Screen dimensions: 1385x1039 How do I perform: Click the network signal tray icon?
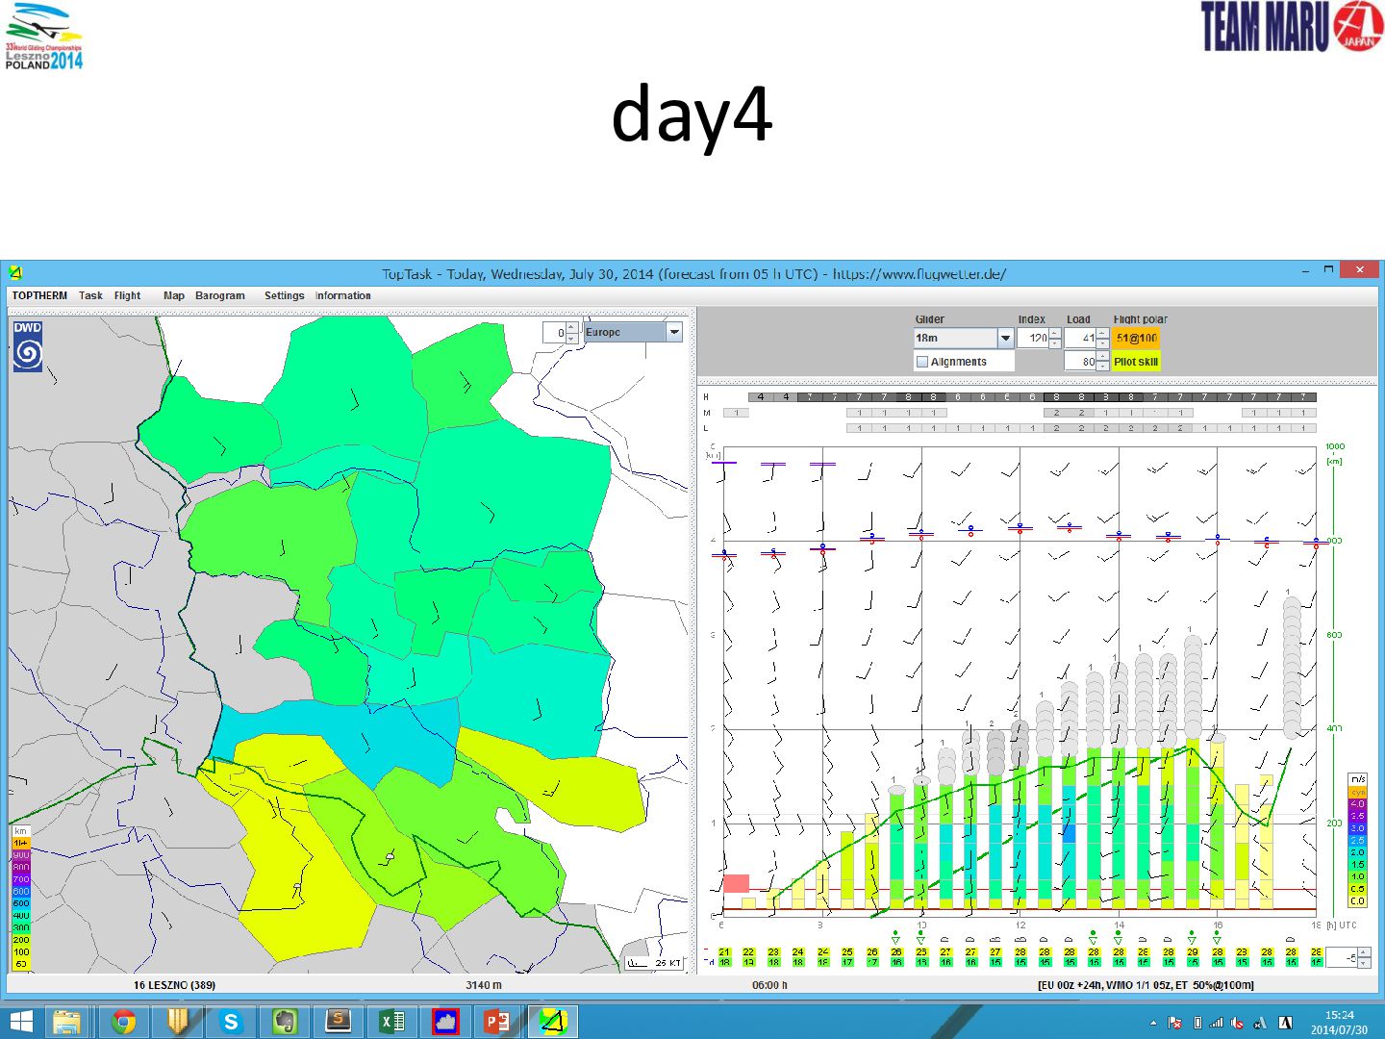(x=1217, y=1023)
